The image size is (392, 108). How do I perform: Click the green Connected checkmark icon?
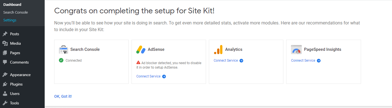click(61, 60)
